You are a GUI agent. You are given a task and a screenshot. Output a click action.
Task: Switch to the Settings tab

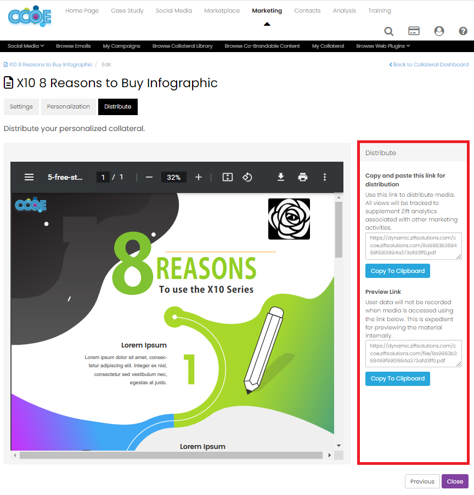pyautogui.click(x=21, y=107)
